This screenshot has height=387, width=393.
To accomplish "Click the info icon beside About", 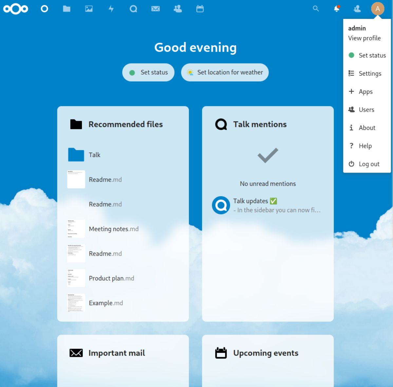I will click(351, 128).
